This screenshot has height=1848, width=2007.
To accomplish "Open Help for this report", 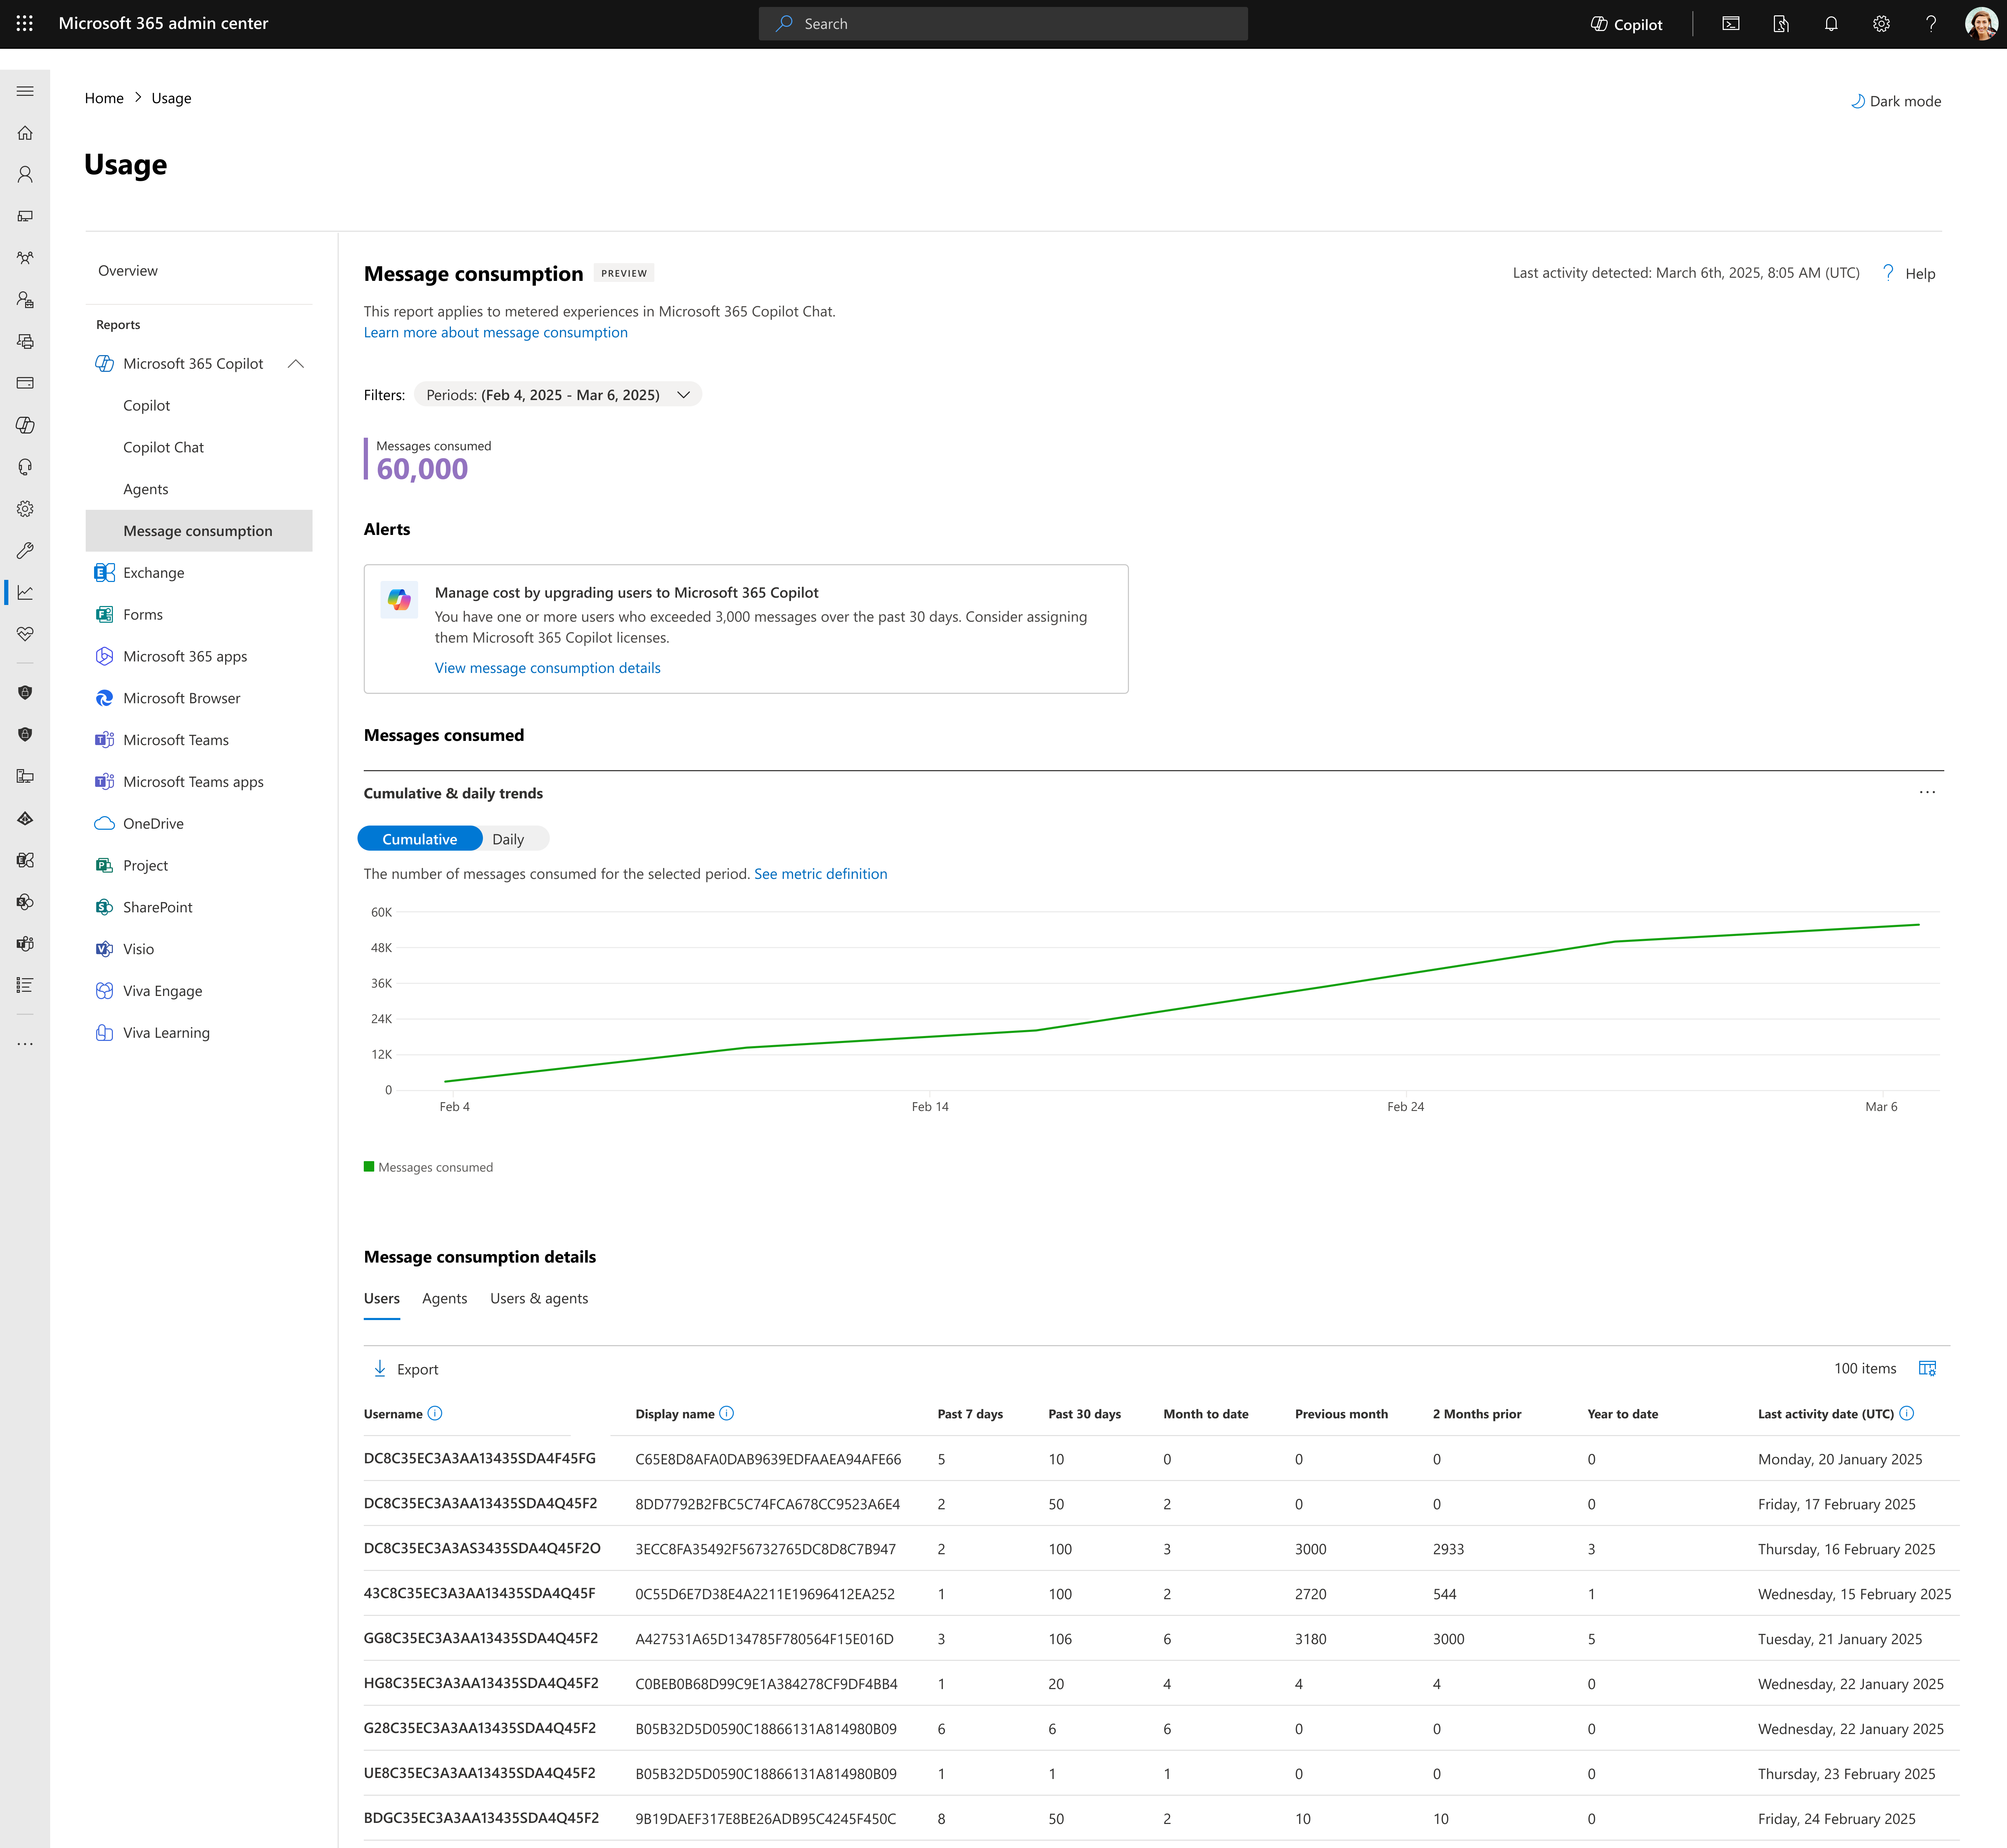I will (x=1909, y=273).
